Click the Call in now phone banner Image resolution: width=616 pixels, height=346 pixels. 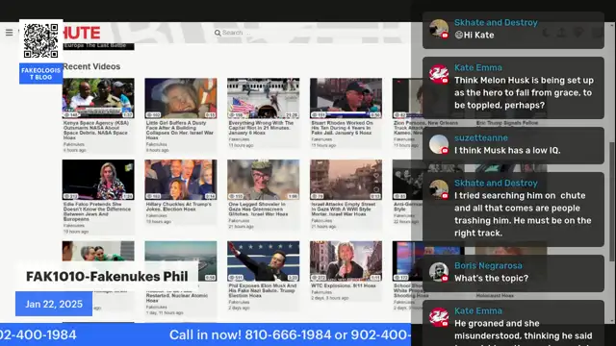point(205,334)
